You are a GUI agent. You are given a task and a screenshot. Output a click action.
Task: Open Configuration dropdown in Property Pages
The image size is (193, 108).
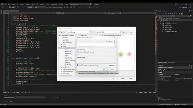click(78, 32)
